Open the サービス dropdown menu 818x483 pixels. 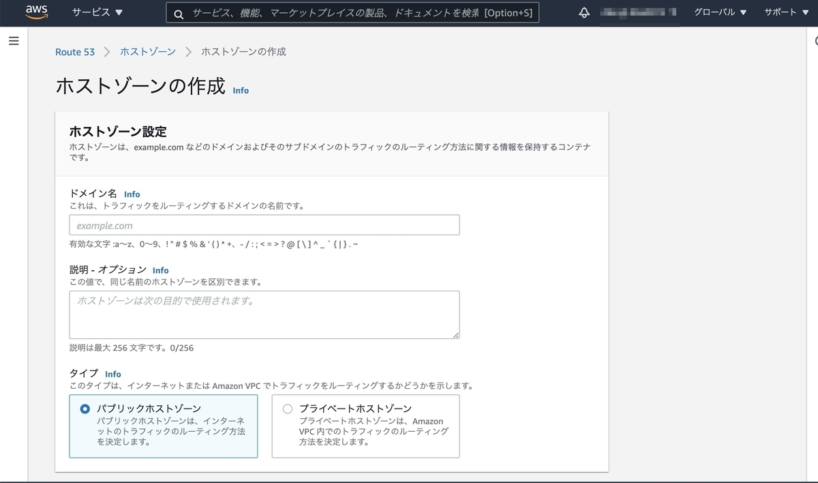[x=97, y=12]
